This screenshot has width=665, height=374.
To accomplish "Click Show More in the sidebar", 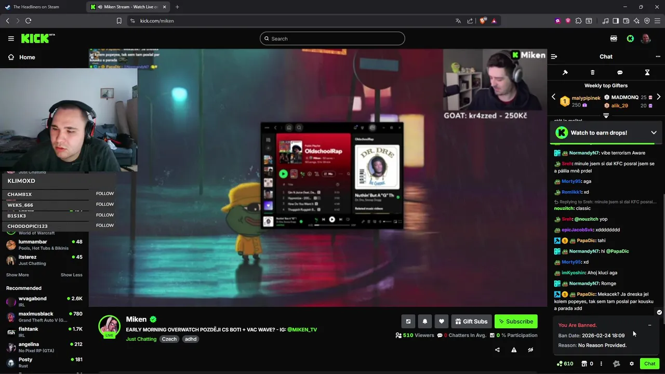I will (x=18, y=275).
